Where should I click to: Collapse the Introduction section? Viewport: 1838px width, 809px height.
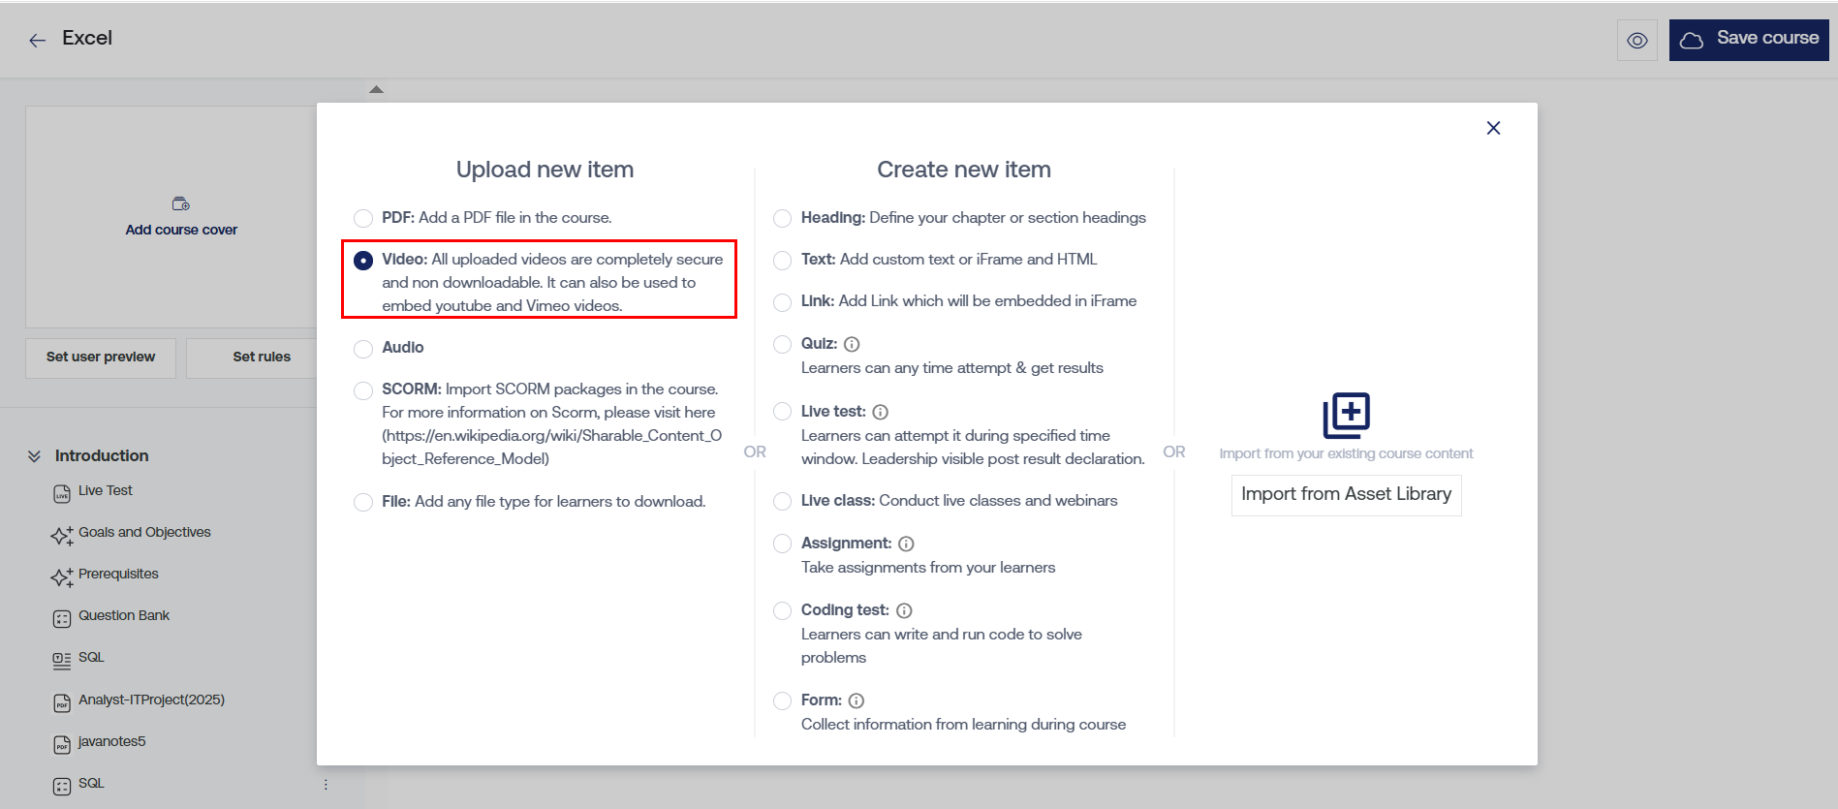tap(35, 455)
